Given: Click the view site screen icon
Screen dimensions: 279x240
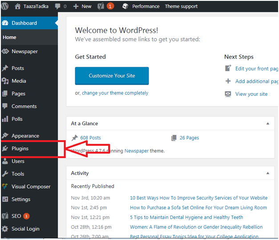Looking at the screenshot, I should pos(228,94).
